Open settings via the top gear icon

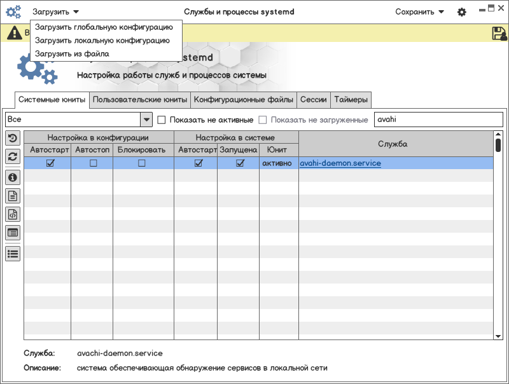tap(462, 12)
